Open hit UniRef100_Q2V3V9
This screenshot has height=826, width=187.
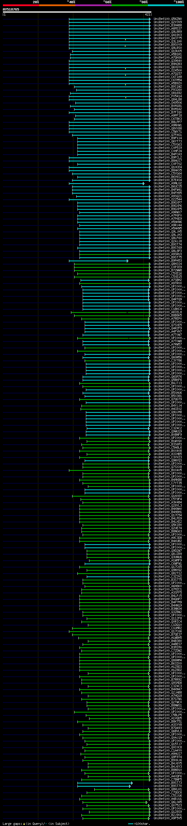tap(168, 22)
